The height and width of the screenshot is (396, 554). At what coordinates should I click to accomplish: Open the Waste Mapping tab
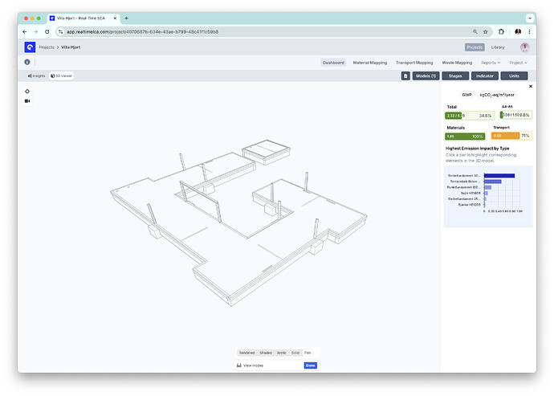[457, 63]
